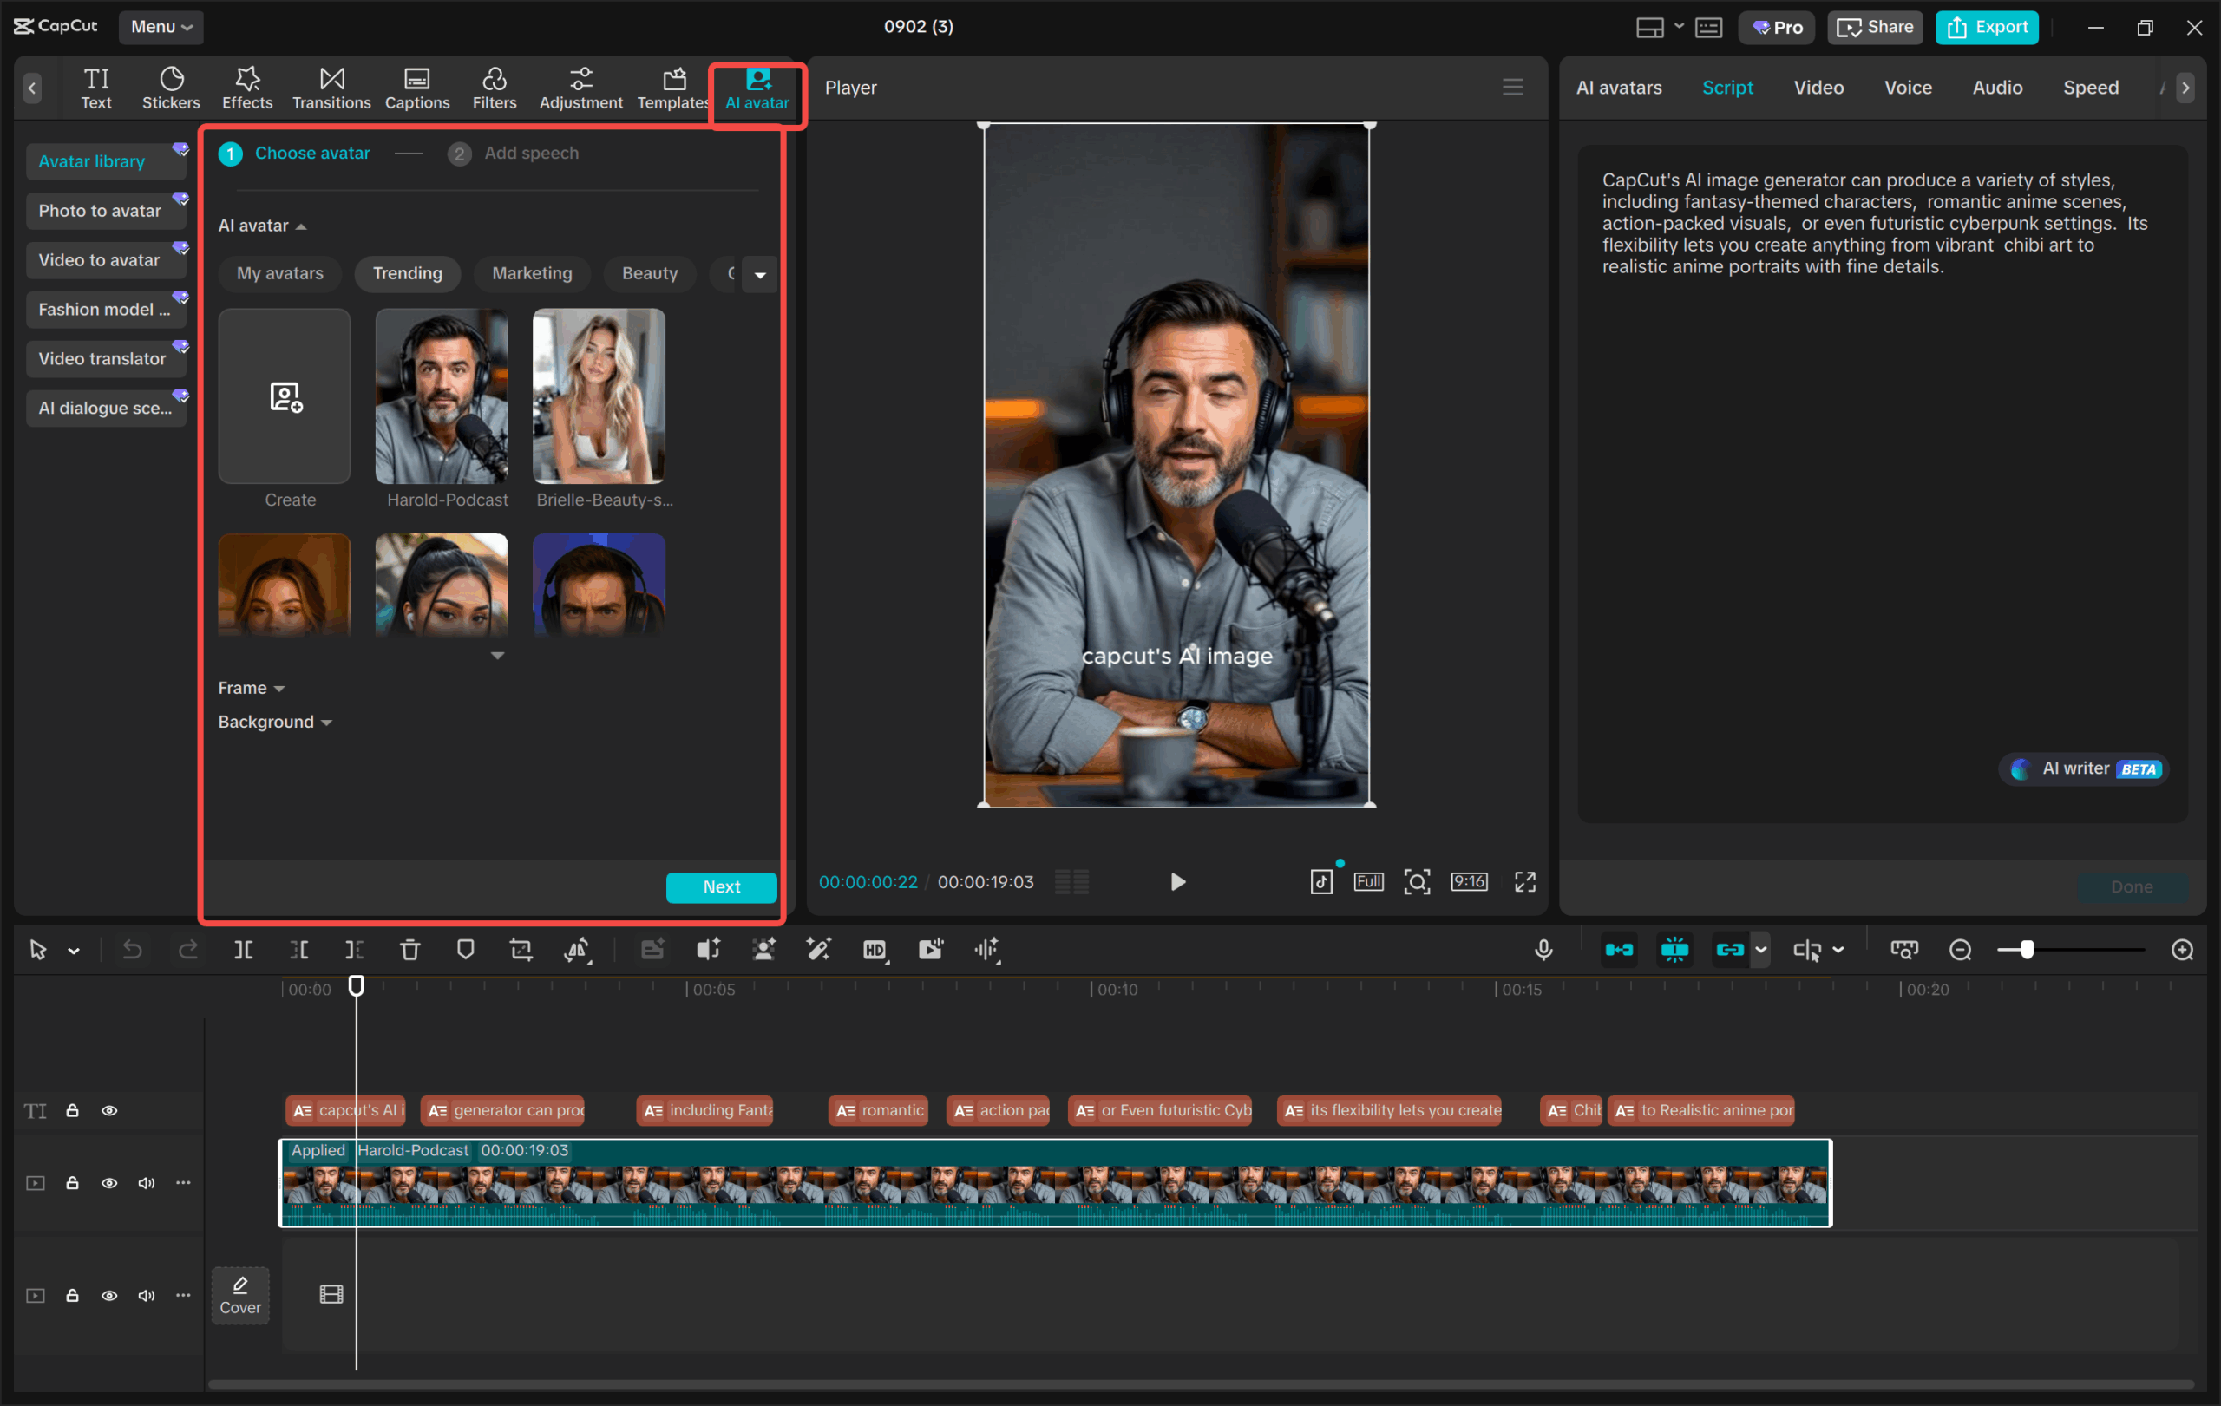
Task: Lock the text caption track
Action: point(72,1111)
